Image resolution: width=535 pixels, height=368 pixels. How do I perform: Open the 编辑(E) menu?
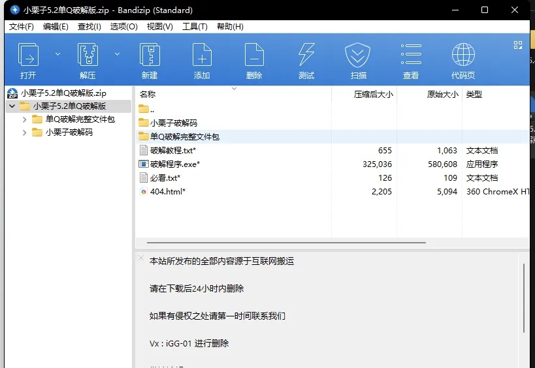56,27
